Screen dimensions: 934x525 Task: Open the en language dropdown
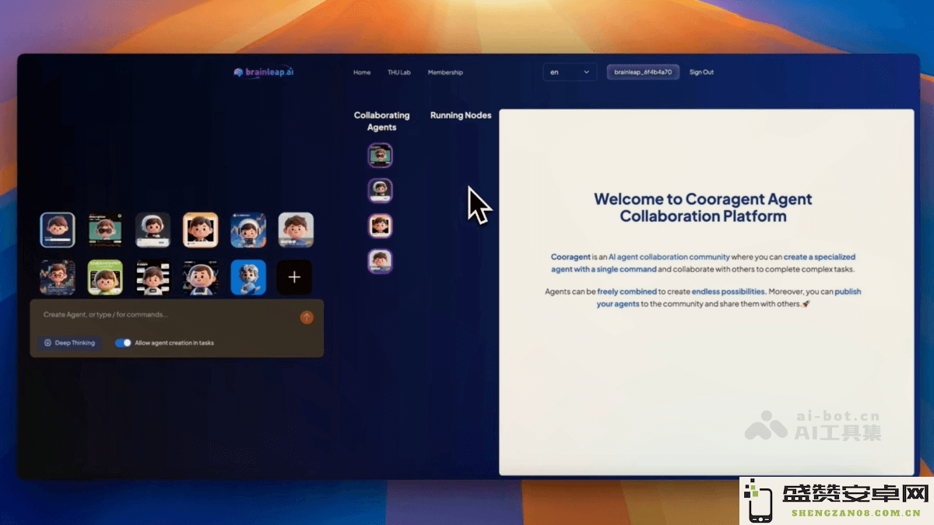570,72
